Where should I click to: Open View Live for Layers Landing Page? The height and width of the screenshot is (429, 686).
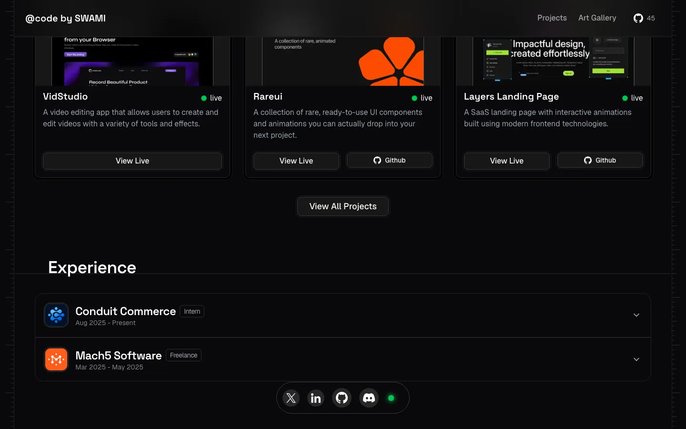click(507, 161)
